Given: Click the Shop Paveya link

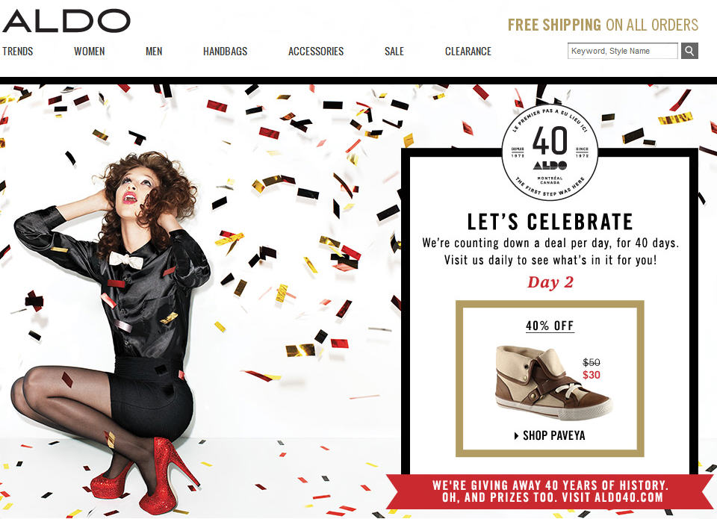Looking at the screenshot, I should 553,435.
